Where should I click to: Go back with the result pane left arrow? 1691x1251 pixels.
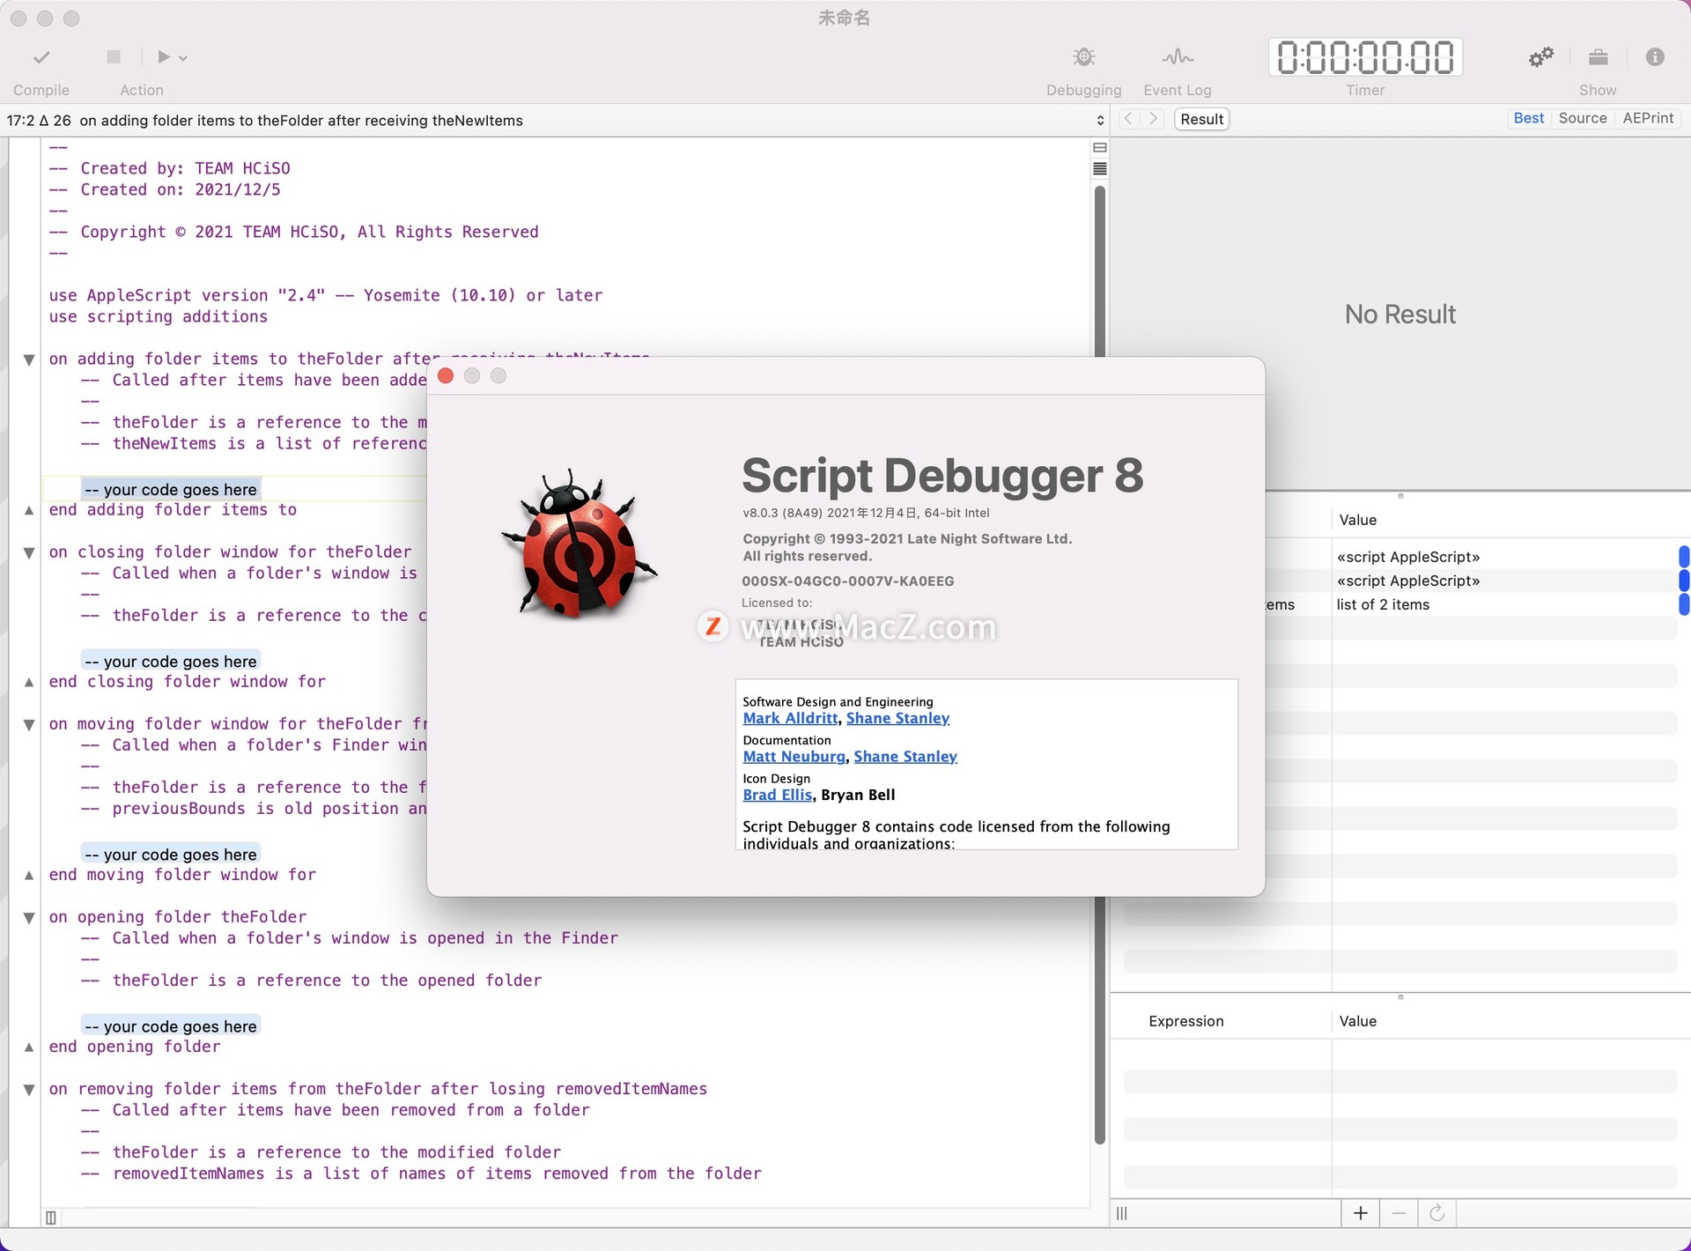(x=1129, y=119)
